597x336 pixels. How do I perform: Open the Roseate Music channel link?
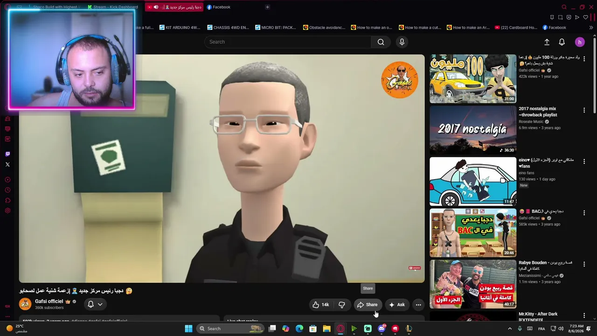click(531, 122)
